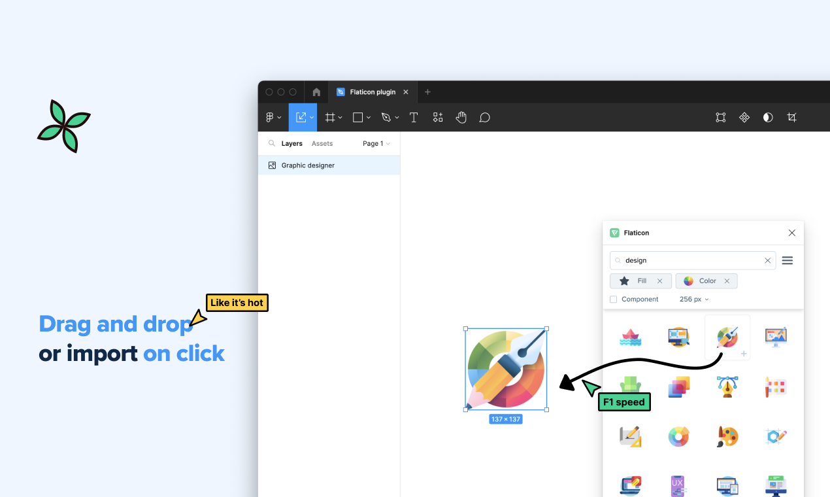Screen dimensions: 830x497
Task: Clear the design search text
Action: click(768, 260)
